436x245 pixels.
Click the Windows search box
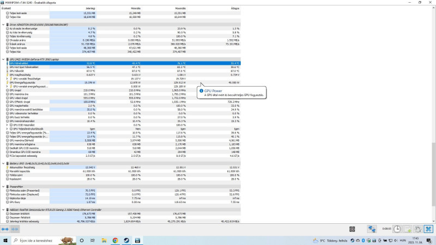44,241
